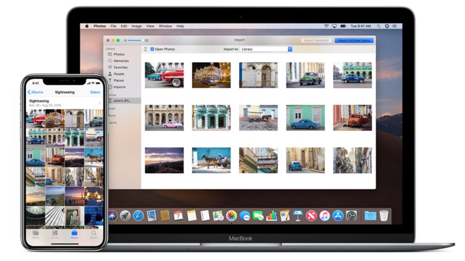Select Favorites heart in the sidebar
The image size is (465, 261).
(120, 67)
